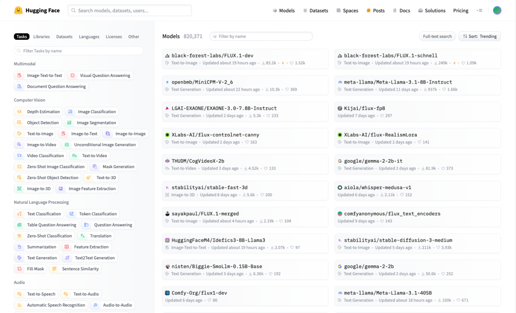Switch to the Languages filter tab

point(89,37)
